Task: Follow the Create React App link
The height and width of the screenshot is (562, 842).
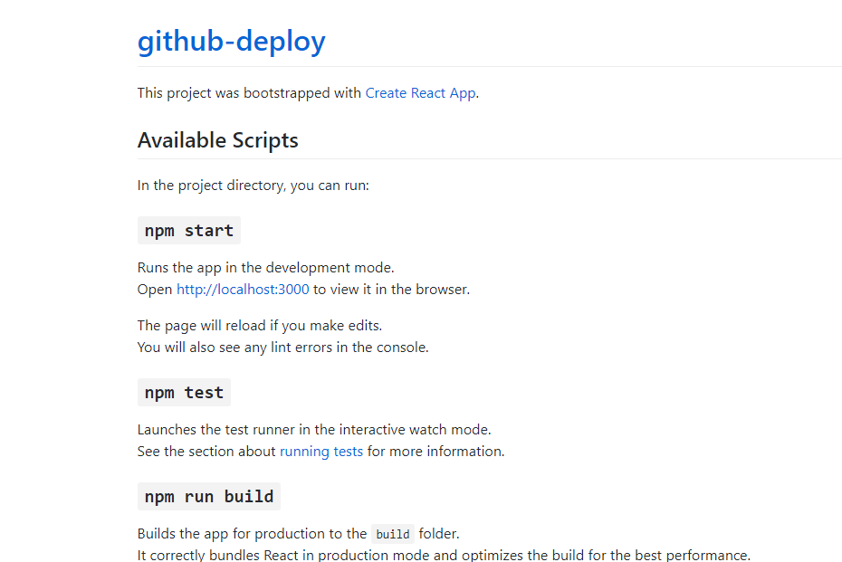Action: coord(420,93)
